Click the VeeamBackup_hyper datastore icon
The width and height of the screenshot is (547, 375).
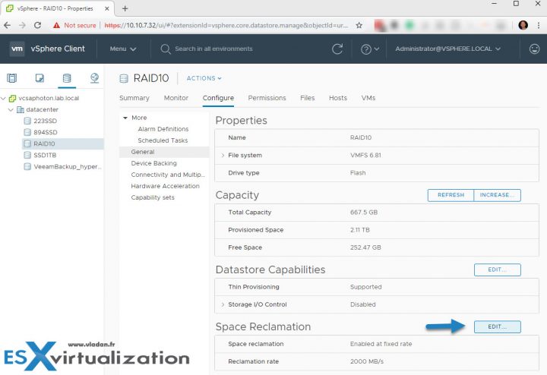point(27,166)
